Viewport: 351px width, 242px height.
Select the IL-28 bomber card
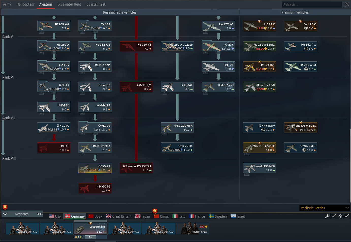pyautogui.click(x=218, y=67)
